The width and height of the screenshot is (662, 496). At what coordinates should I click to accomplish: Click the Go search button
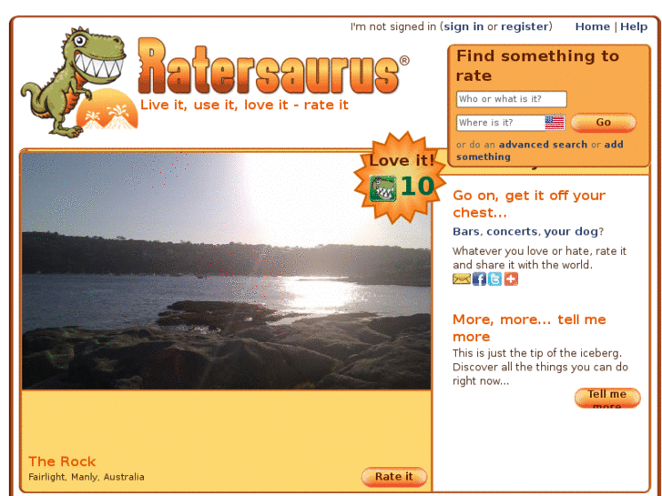(x=604, y=123)
